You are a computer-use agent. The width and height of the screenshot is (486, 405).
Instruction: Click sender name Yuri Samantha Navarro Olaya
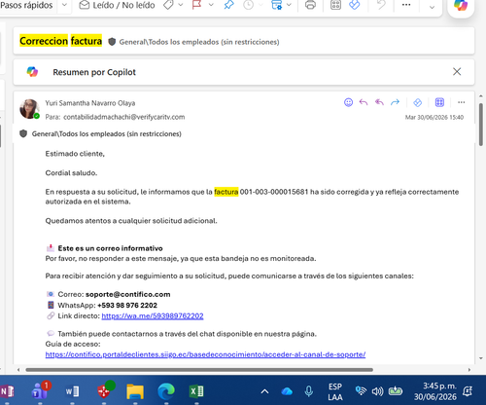90,103
